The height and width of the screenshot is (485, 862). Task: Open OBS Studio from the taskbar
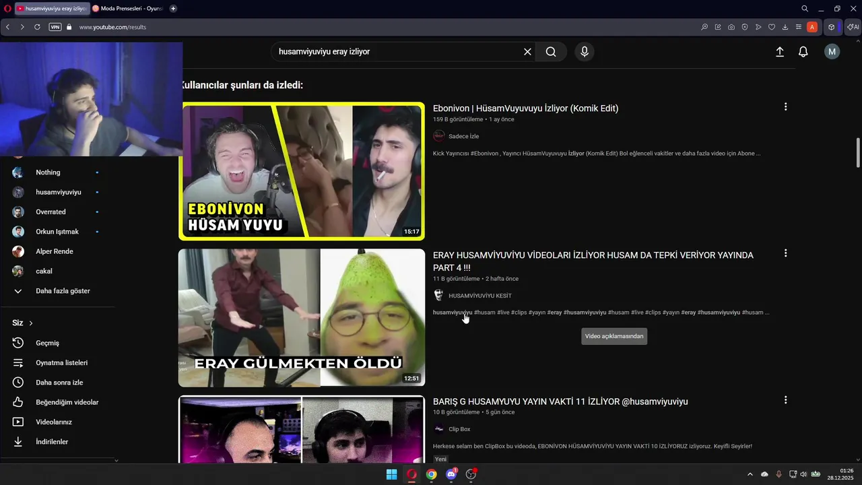pyautogui.click(x=471, y=474)
